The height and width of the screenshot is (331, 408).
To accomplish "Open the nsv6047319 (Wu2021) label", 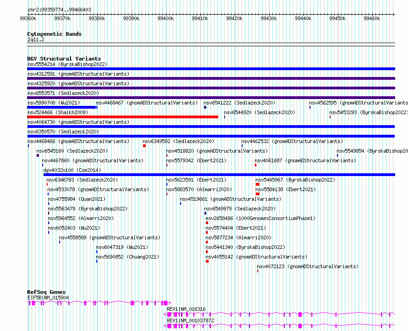I will [x=122, y=247].
